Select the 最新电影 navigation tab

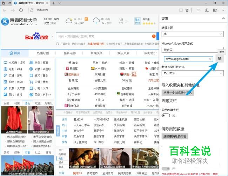[70, 53]
